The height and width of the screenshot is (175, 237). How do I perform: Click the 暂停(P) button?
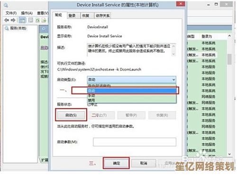(x=131, y=115)
